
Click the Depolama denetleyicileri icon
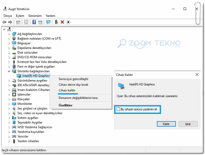pyautogui.click(x=14, y=48)
